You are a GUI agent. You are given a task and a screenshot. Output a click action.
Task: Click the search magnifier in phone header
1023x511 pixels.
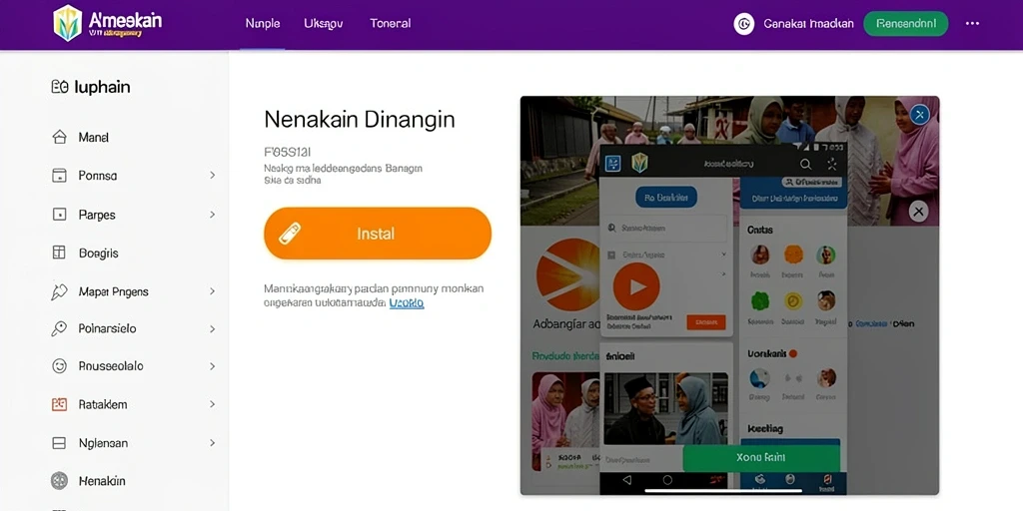pos(806,165)
